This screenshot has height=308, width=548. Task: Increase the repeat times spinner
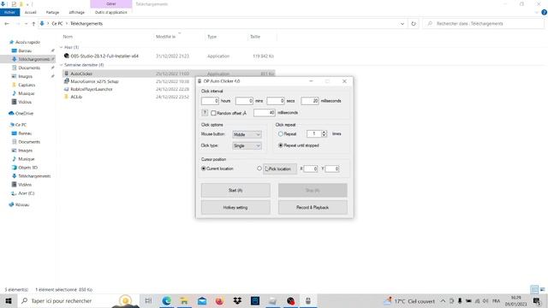(324, 132)
